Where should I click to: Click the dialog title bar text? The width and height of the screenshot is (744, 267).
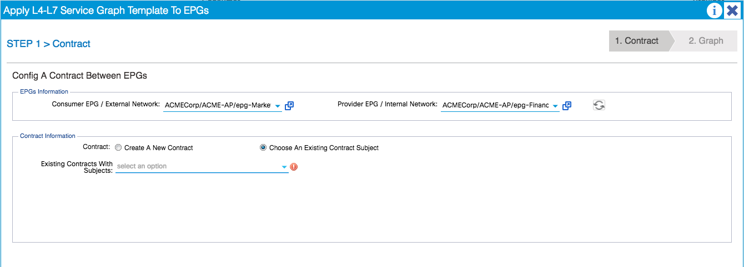tap(106, 10)
